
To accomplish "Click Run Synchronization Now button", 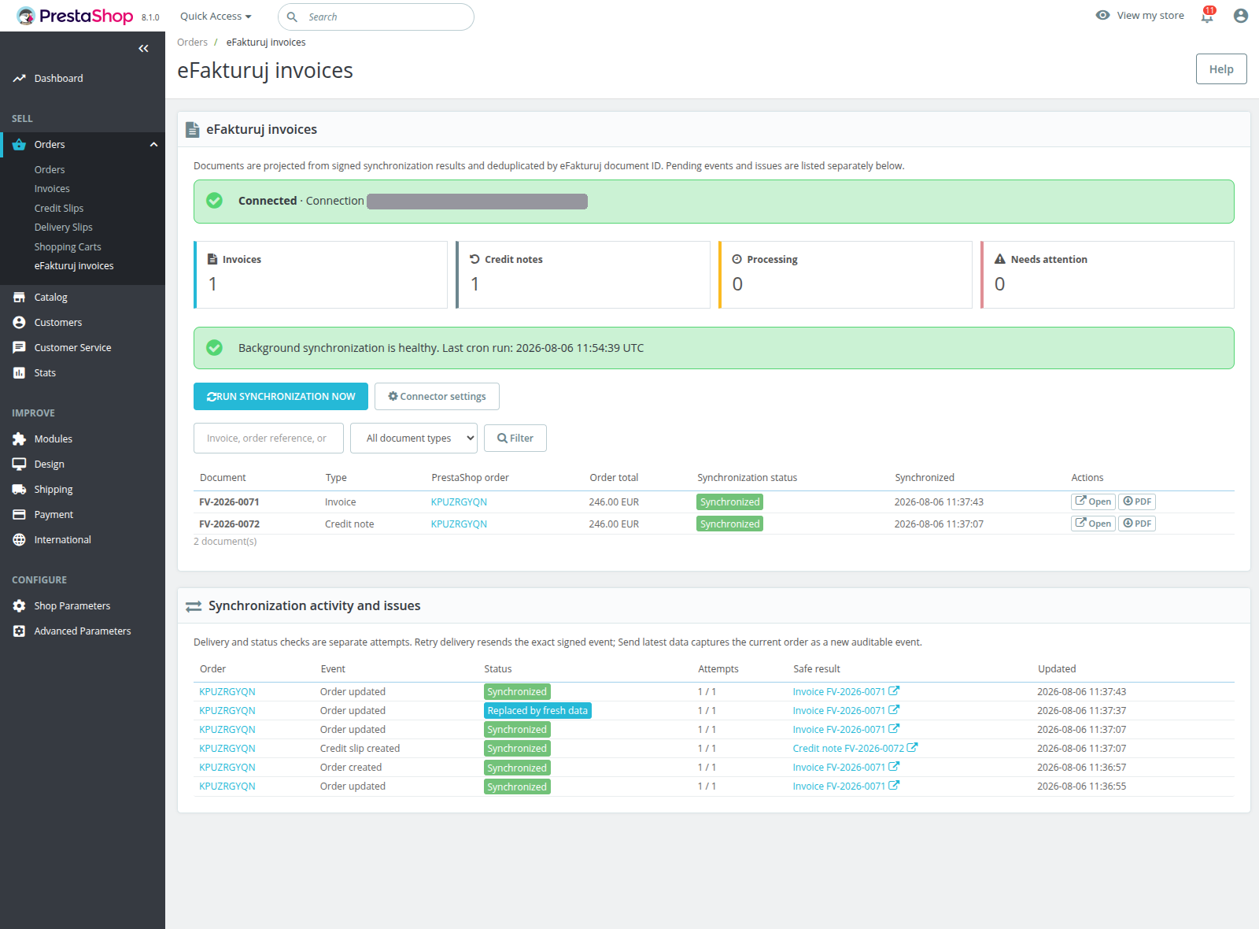I will pyautogui.click(x=281, y=397).
